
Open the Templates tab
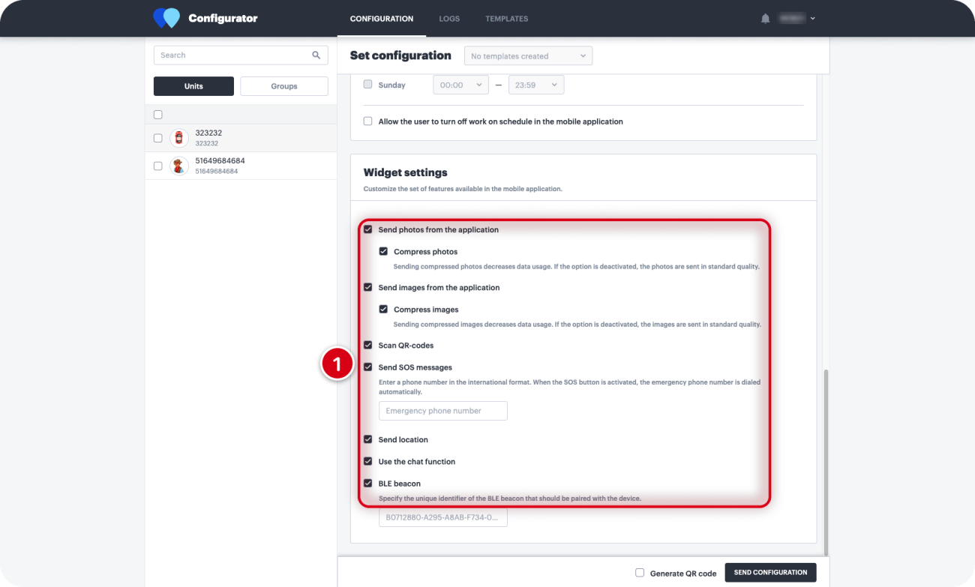(507, 19)
